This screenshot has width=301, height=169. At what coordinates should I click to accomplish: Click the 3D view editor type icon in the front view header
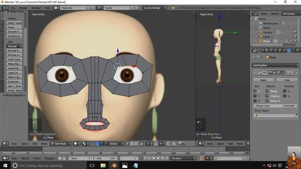pos(5,144)
